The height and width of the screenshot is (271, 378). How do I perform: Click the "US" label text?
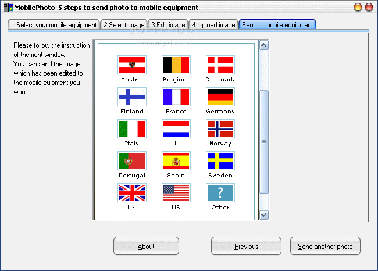[x=176, y=208]
